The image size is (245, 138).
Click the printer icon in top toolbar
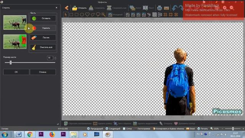pyautogui.click(x=160, y=8)
